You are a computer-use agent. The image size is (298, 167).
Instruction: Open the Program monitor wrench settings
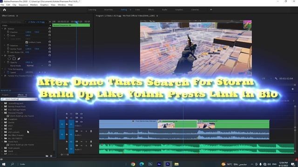click(276, 78)
